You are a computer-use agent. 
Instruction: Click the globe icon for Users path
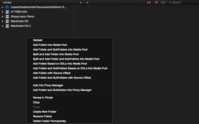click(x=7, y=7)
